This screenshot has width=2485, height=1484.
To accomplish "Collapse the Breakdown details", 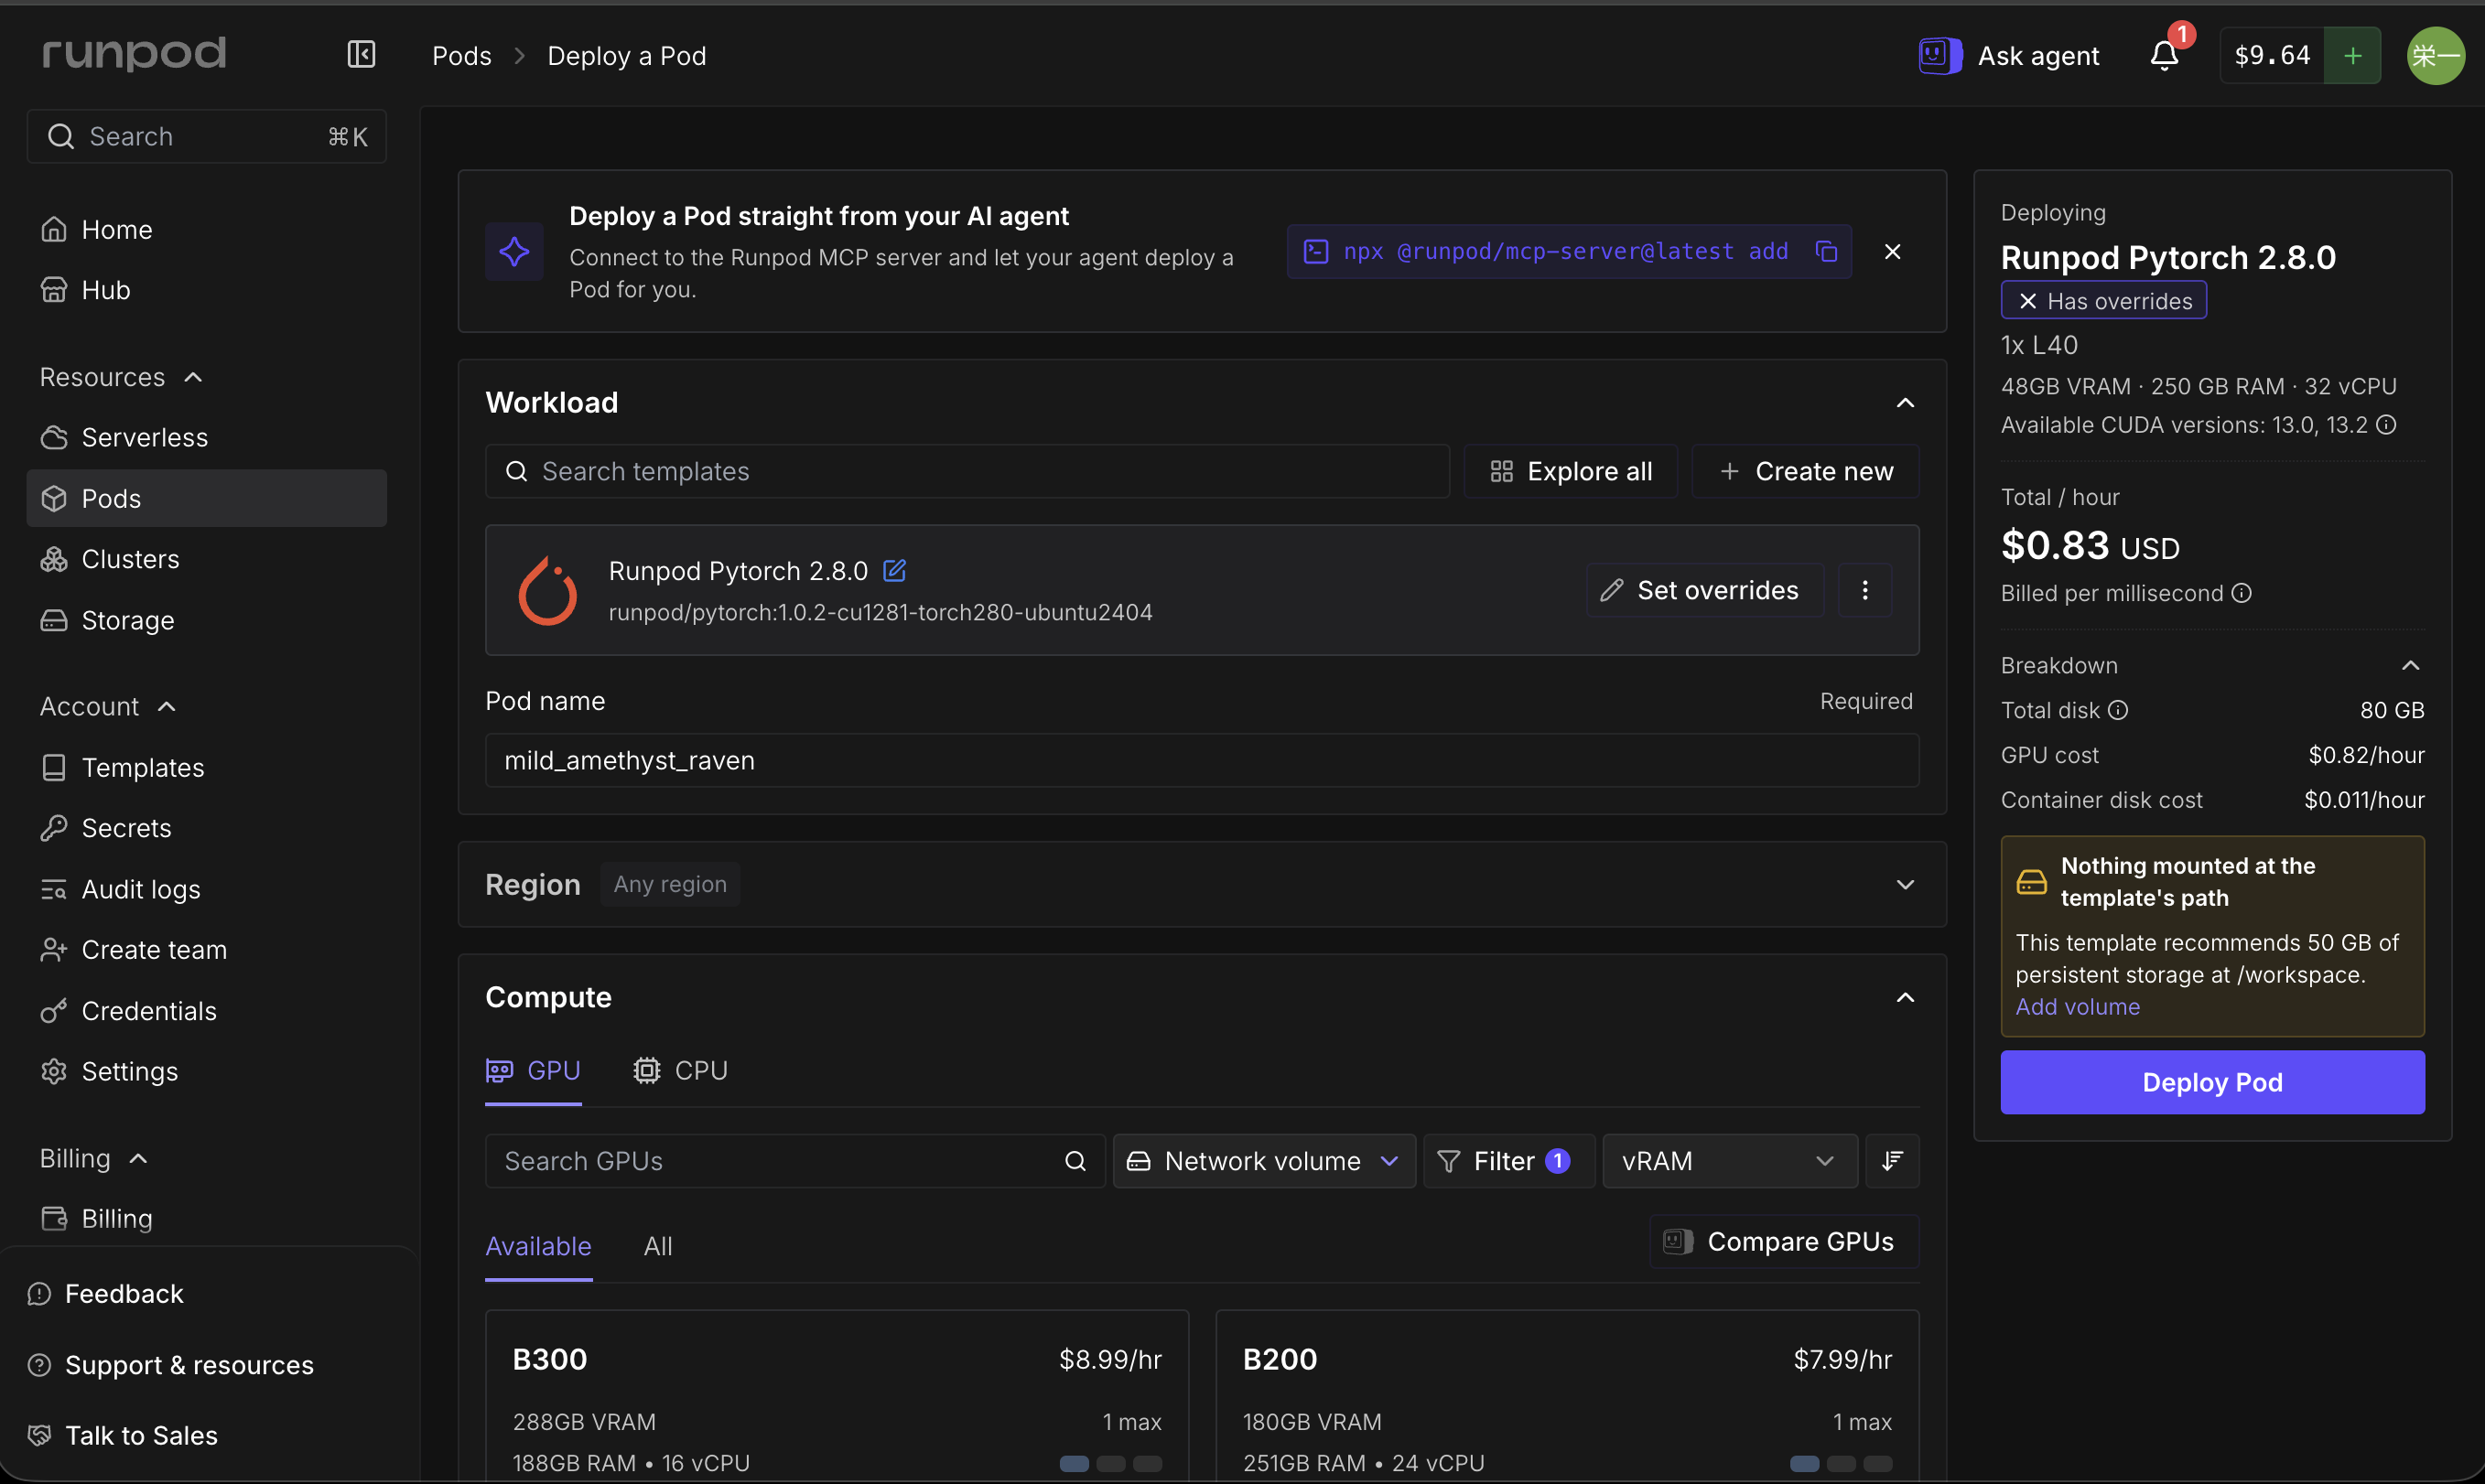I will click(2410, 665).
